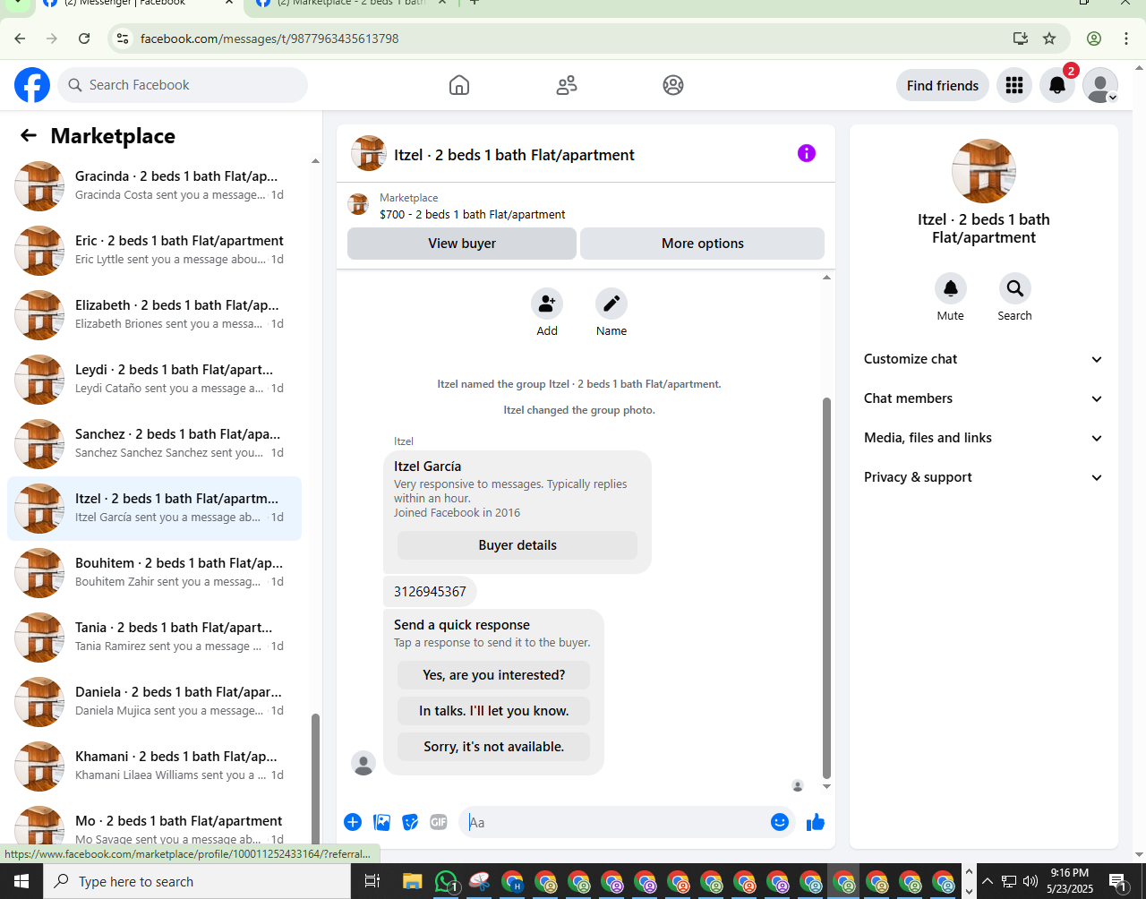Viewport: 1146px width, 899px height.
Task: Open the account profile picture menu
Action: pos(1100,85)
